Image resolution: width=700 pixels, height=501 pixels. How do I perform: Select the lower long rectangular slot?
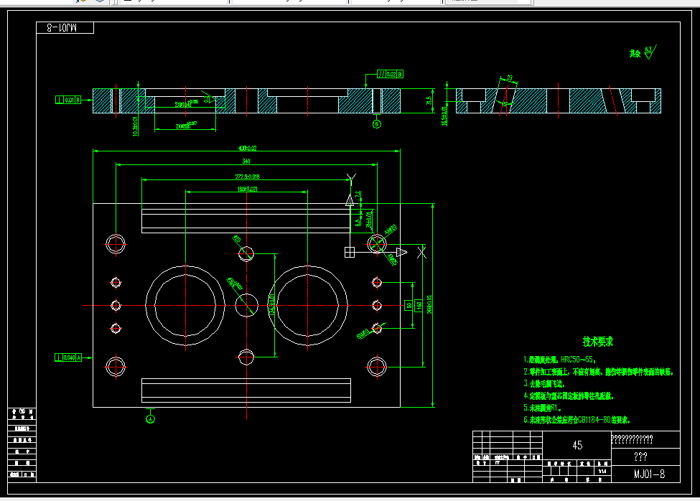(x=246, y=390)
